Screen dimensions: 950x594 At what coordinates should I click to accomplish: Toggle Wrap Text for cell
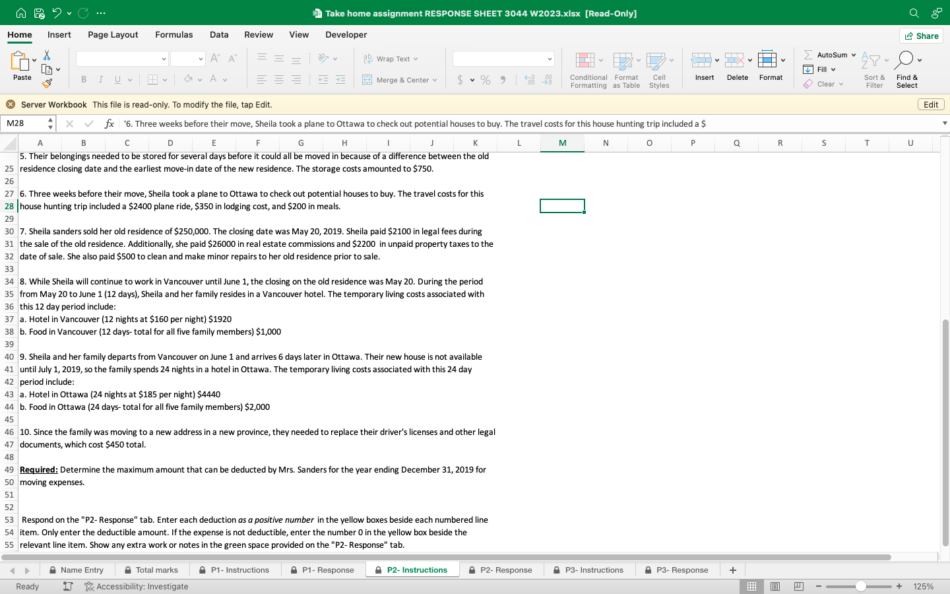click(x=391, y=59)
